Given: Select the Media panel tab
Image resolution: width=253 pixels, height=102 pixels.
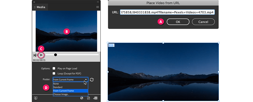Looking at the screenshot, I should pos(40,7).
